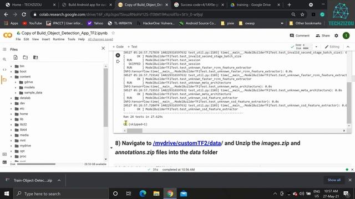Close the Files panel
Screen dimensions: 355x199
[x=103, y=48]
